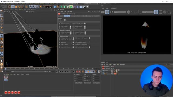Click the Undo arrow in the top toolbar
This screenshot has width=173, height=97.
pyautogui.click(x=2, y=7)
